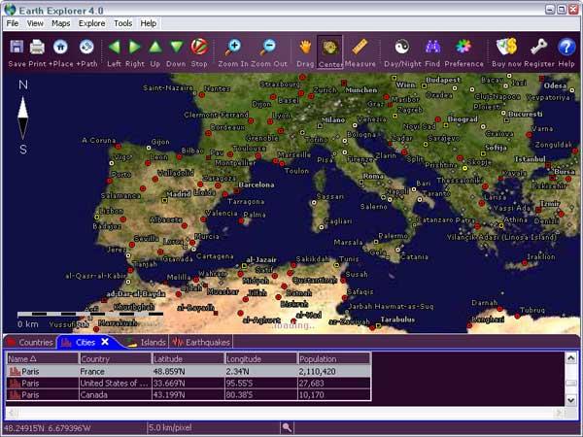This screenshot has height=437, width=583.
Task: Click the 5.0 km/pixel scale readout
Action: pyautogui.click(x=170, y=427)
